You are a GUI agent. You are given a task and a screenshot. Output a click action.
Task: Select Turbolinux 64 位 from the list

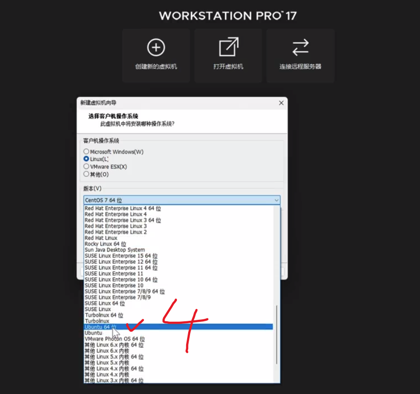(x=104, y=315)
